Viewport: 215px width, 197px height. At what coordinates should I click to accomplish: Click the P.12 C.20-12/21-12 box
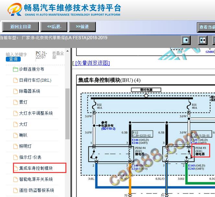[x=142, y=134]
